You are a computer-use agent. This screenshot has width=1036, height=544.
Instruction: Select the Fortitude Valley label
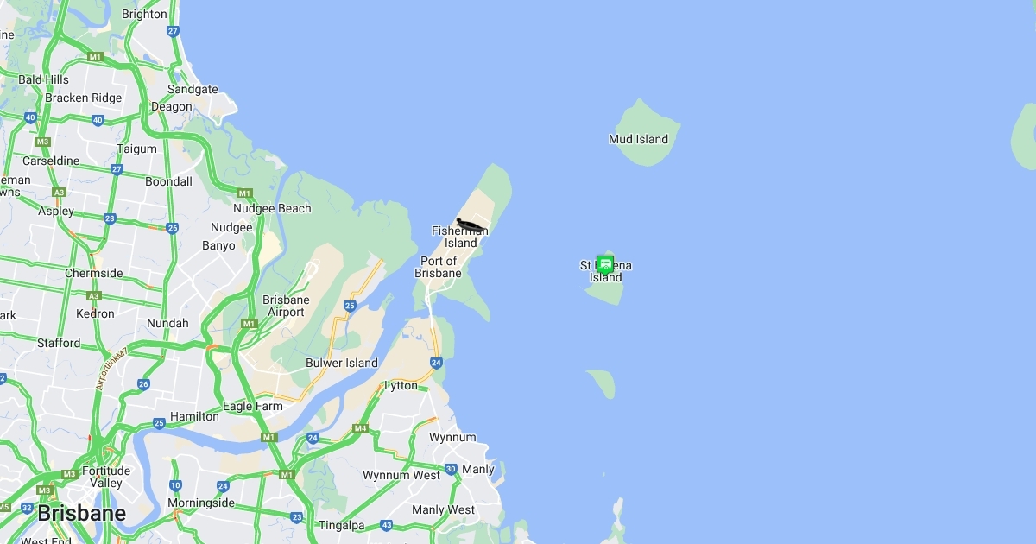[106, 477]
